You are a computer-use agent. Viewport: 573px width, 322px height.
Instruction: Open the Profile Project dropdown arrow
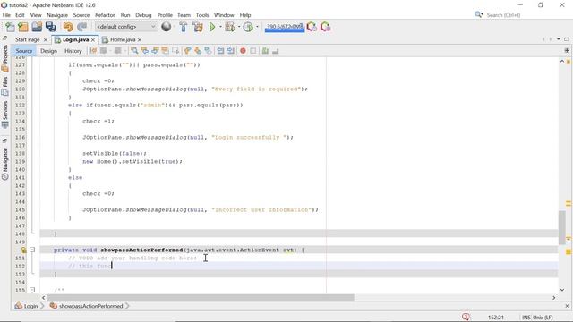click(x=257, y=27)
